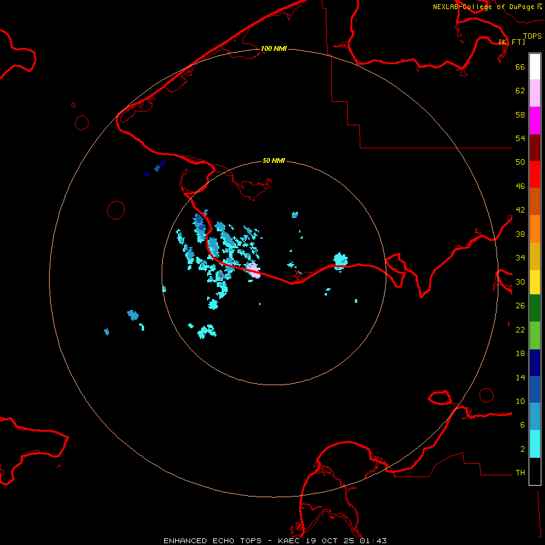Click the legend value '58'
545x545 pixels.
[520, 114]
